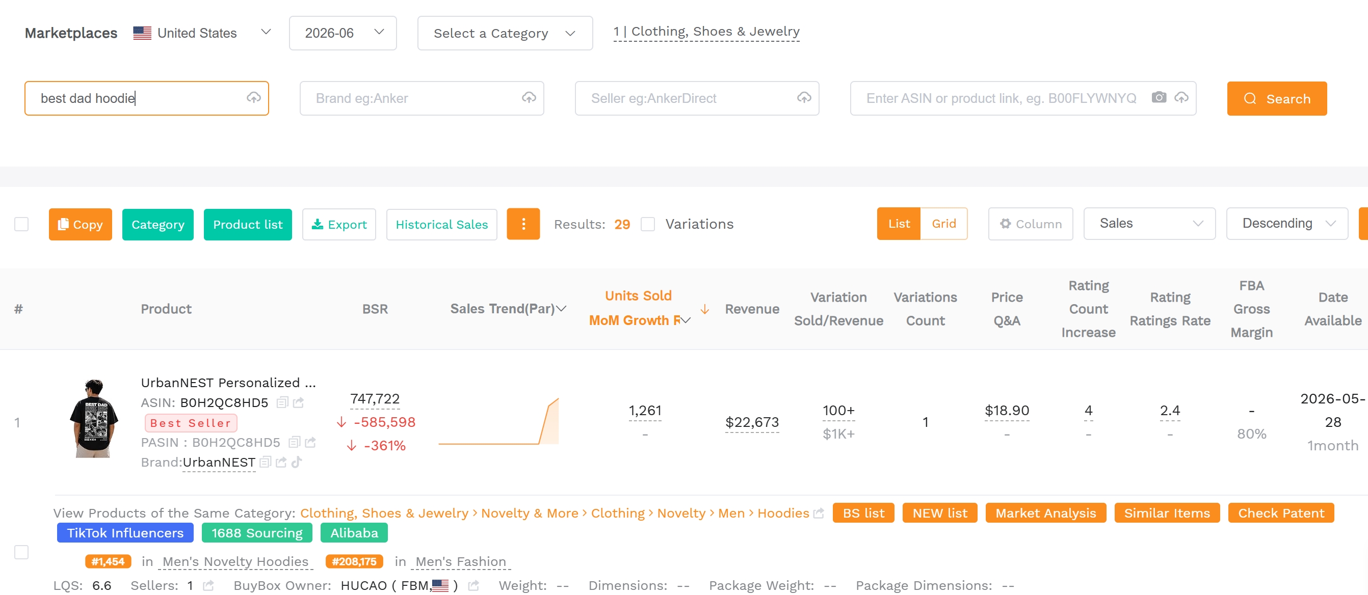Click upload icon in Seller field

pos(804,98)
